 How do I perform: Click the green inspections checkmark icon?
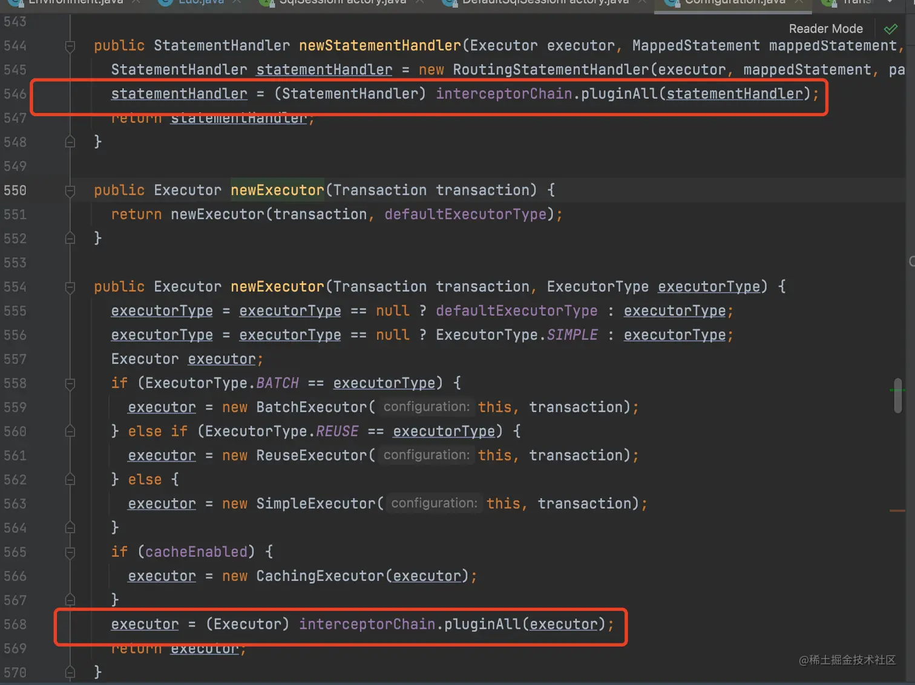pyautogui.click(x=891, y=28)
